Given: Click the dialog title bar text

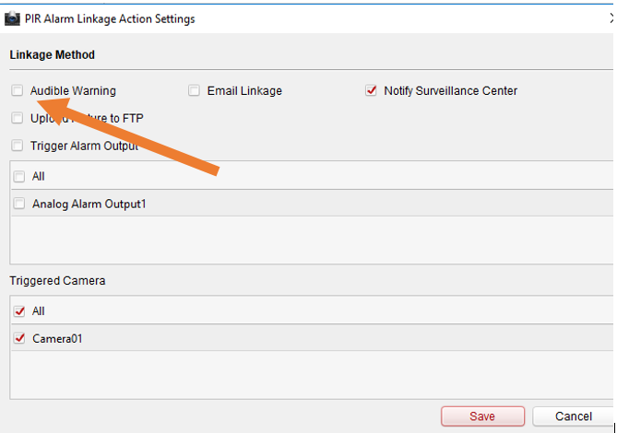Looking at the screenshot, I should click(x=115, y=18).
